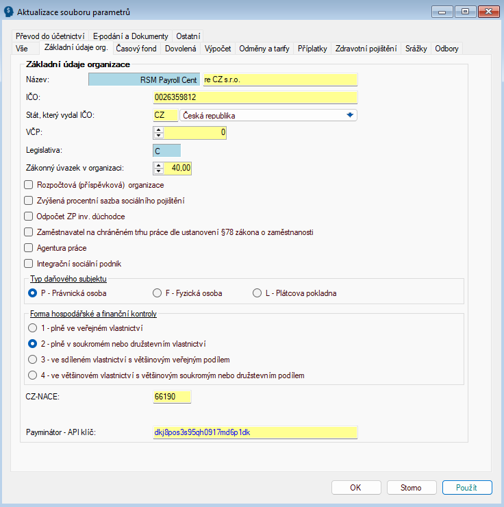Toggle Zvýšená procentní sazba sociálního pojištění
The height and width of the screenshot is (507, 504).
28,200
